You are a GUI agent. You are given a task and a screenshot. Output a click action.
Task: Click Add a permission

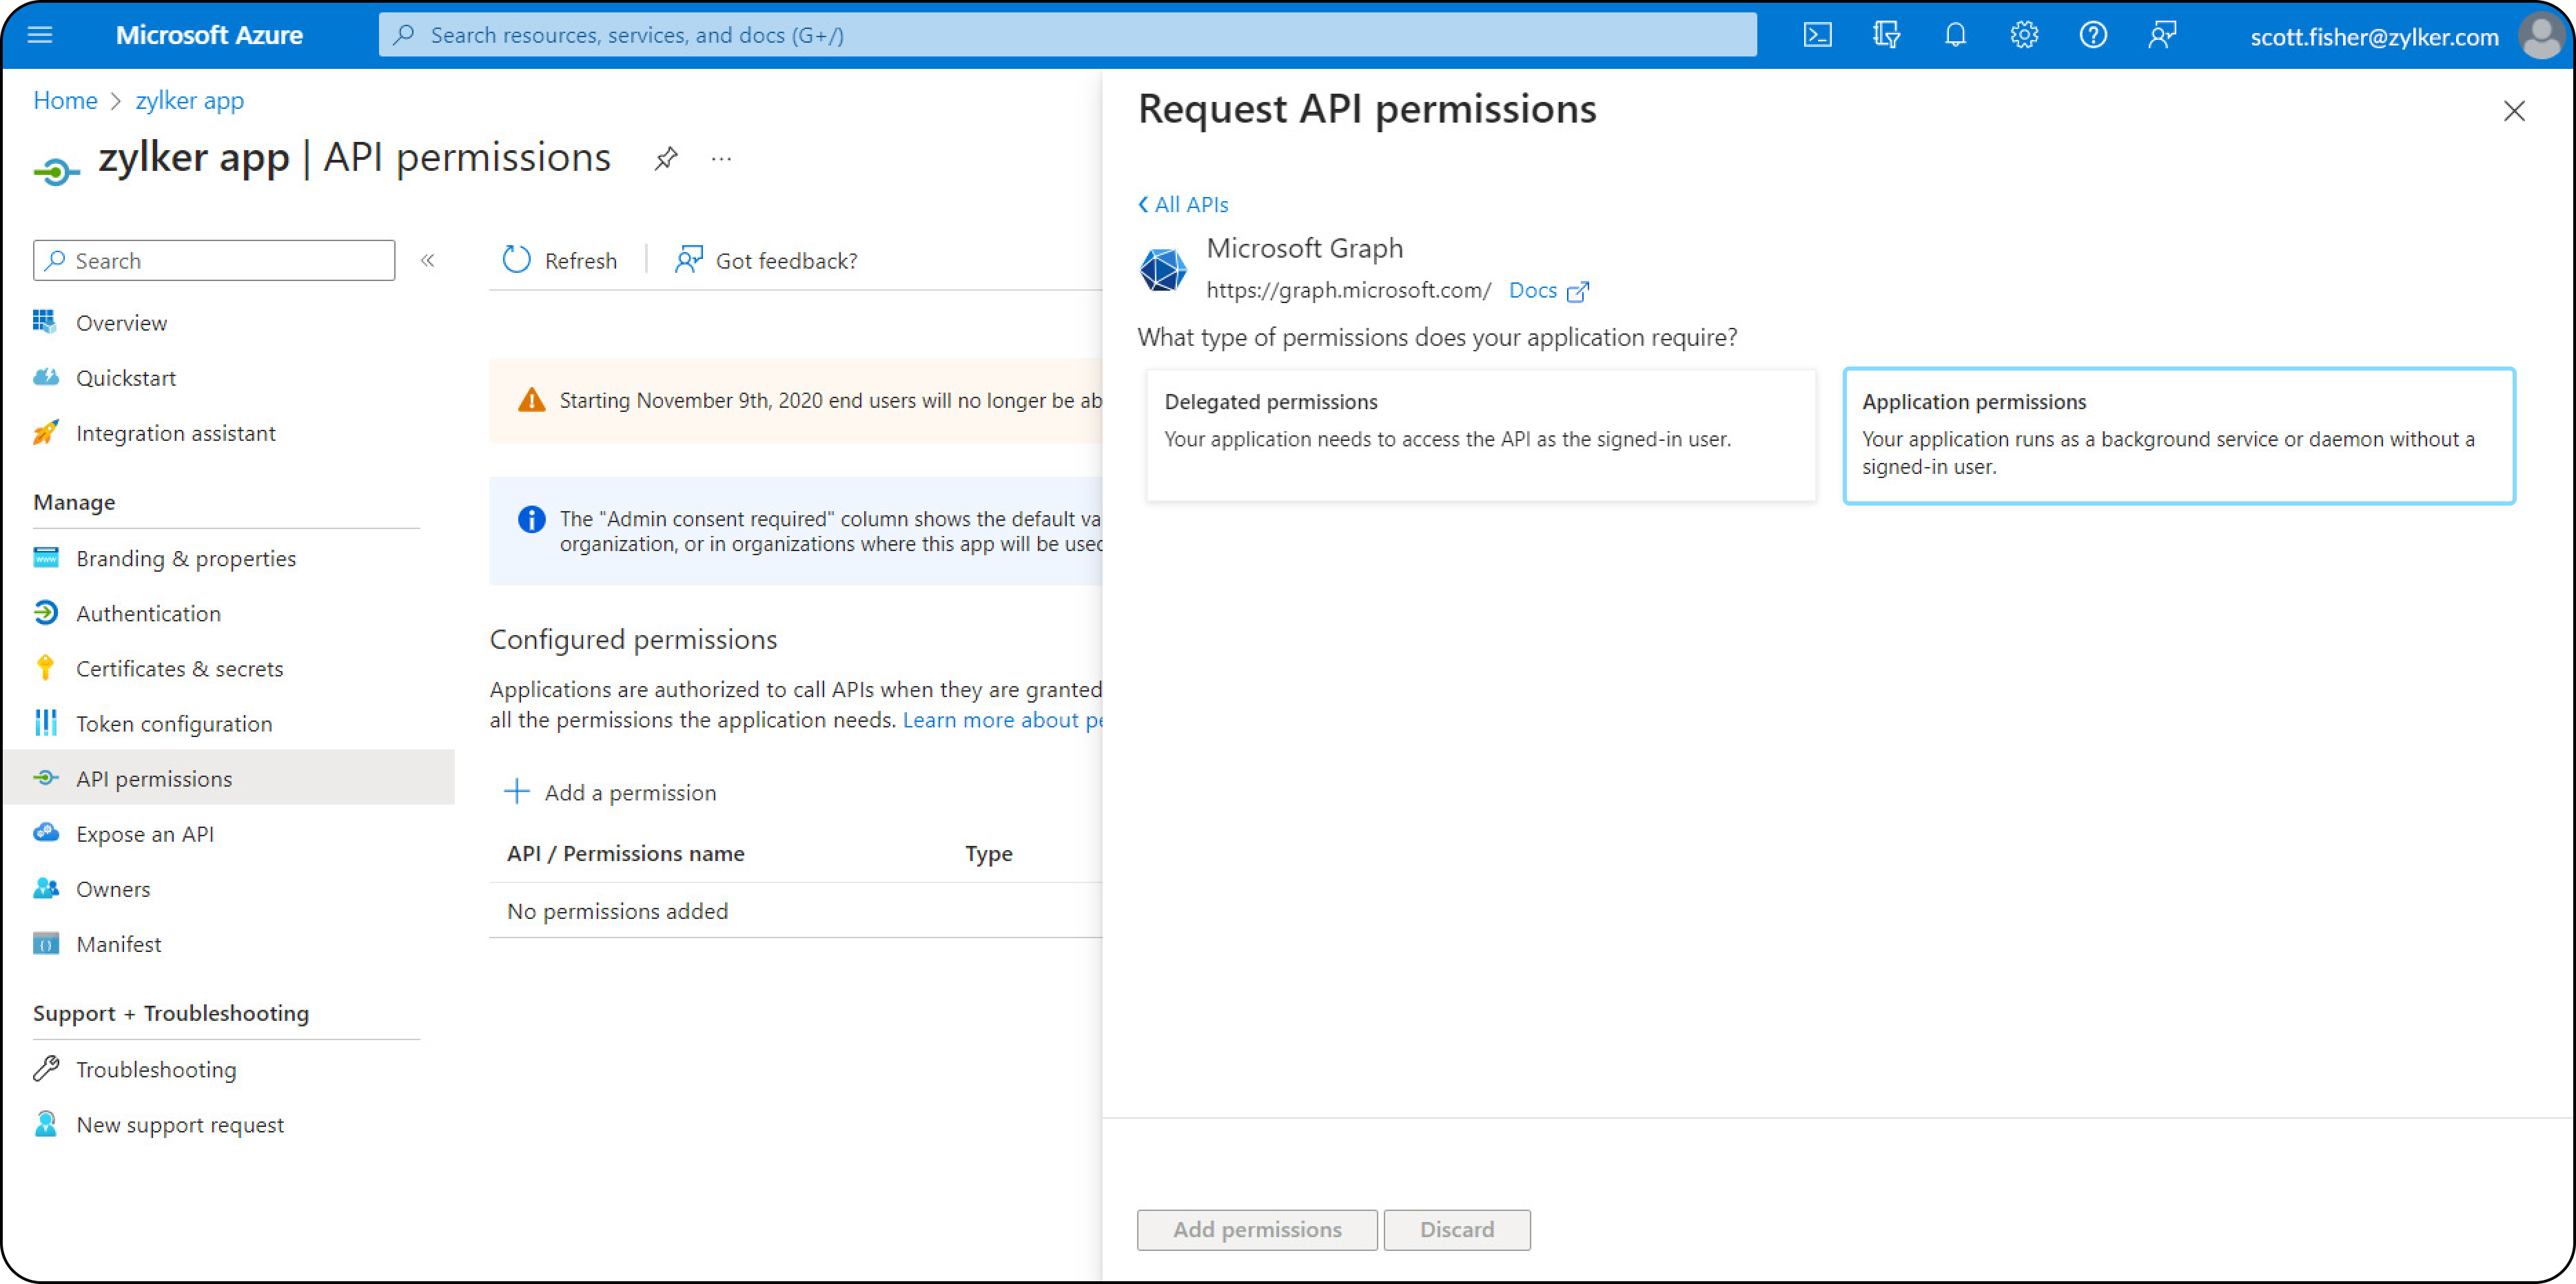point(610,792)
